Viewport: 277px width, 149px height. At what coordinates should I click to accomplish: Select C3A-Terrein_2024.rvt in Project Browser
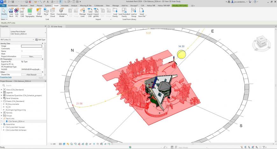click(16, 121)
